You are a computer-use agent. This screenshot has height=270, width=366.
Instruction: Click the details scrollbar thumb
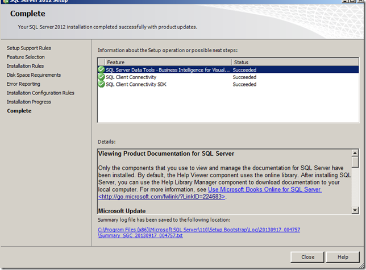click(355, 162)
